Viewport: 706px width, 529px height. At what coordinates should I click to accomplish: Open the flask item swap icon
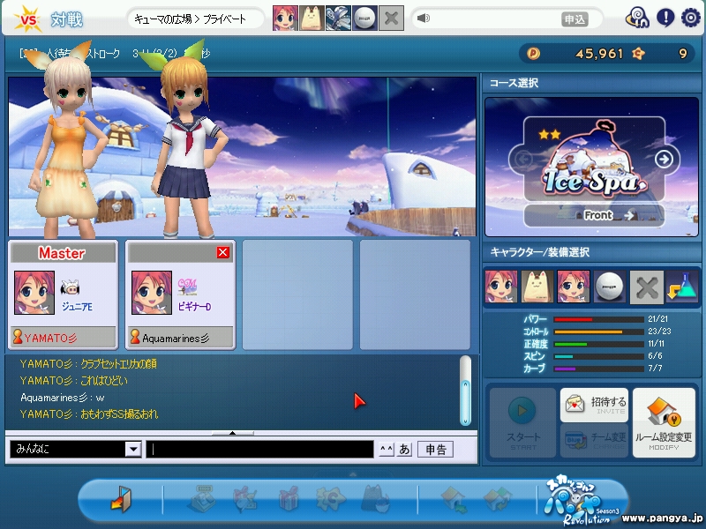tap(681, 287)
